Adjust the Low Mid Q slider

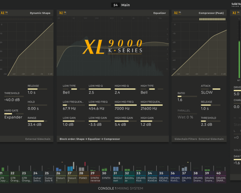tap(100, 89)
